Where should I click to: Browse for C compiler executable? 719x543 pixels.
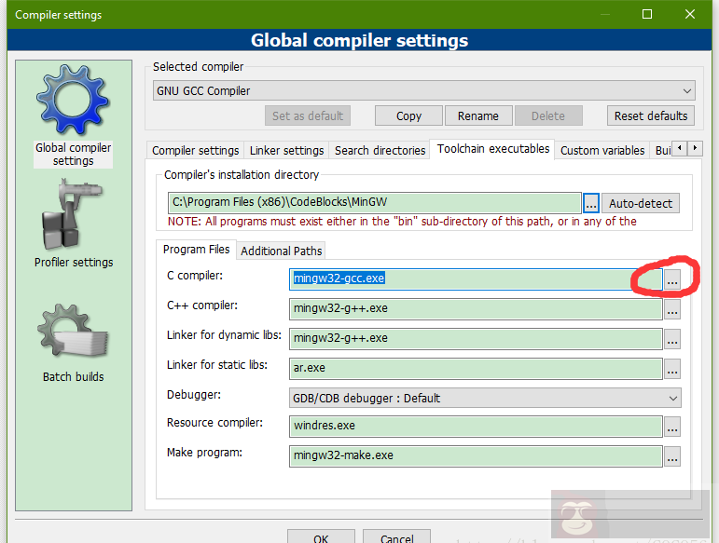672,279
